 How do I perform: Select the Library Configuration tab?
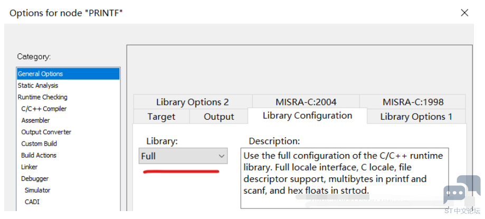tap(307, 116)
